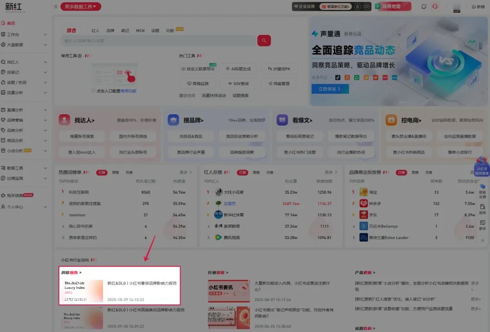This screenshot has width=490, height=332.
Task: Click the TikTok platform icon in banner
Action: pos(338,78)
